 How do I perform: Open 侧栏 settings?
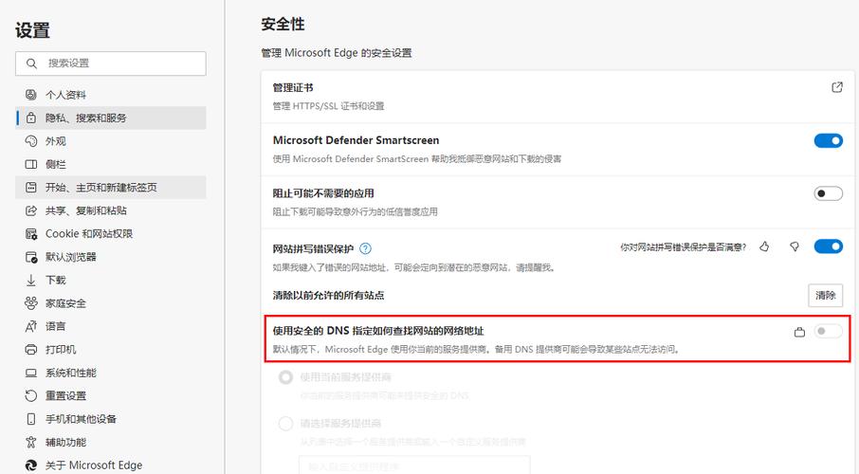pyautogui.click(x=111, y=164)
